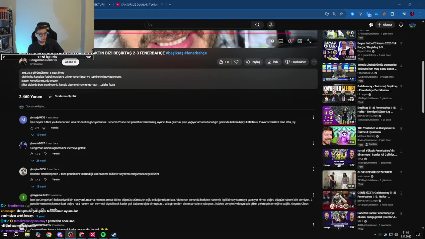Open options menu for arask9067 comment
This screenshot has width=425, height=239.
tap(313, 143)
